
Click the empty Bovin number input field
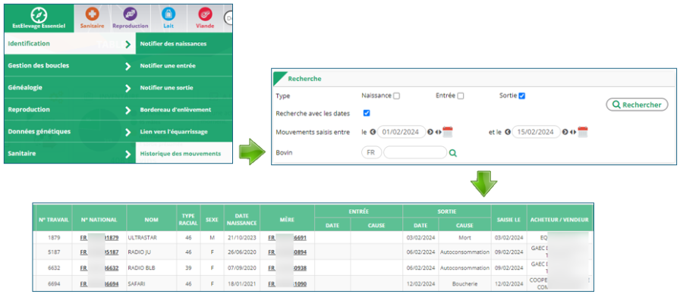coord(415,152)
